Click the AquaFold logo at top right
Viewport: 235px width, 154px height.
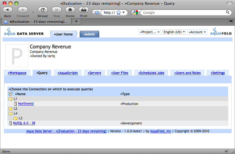tap(221, 32)
